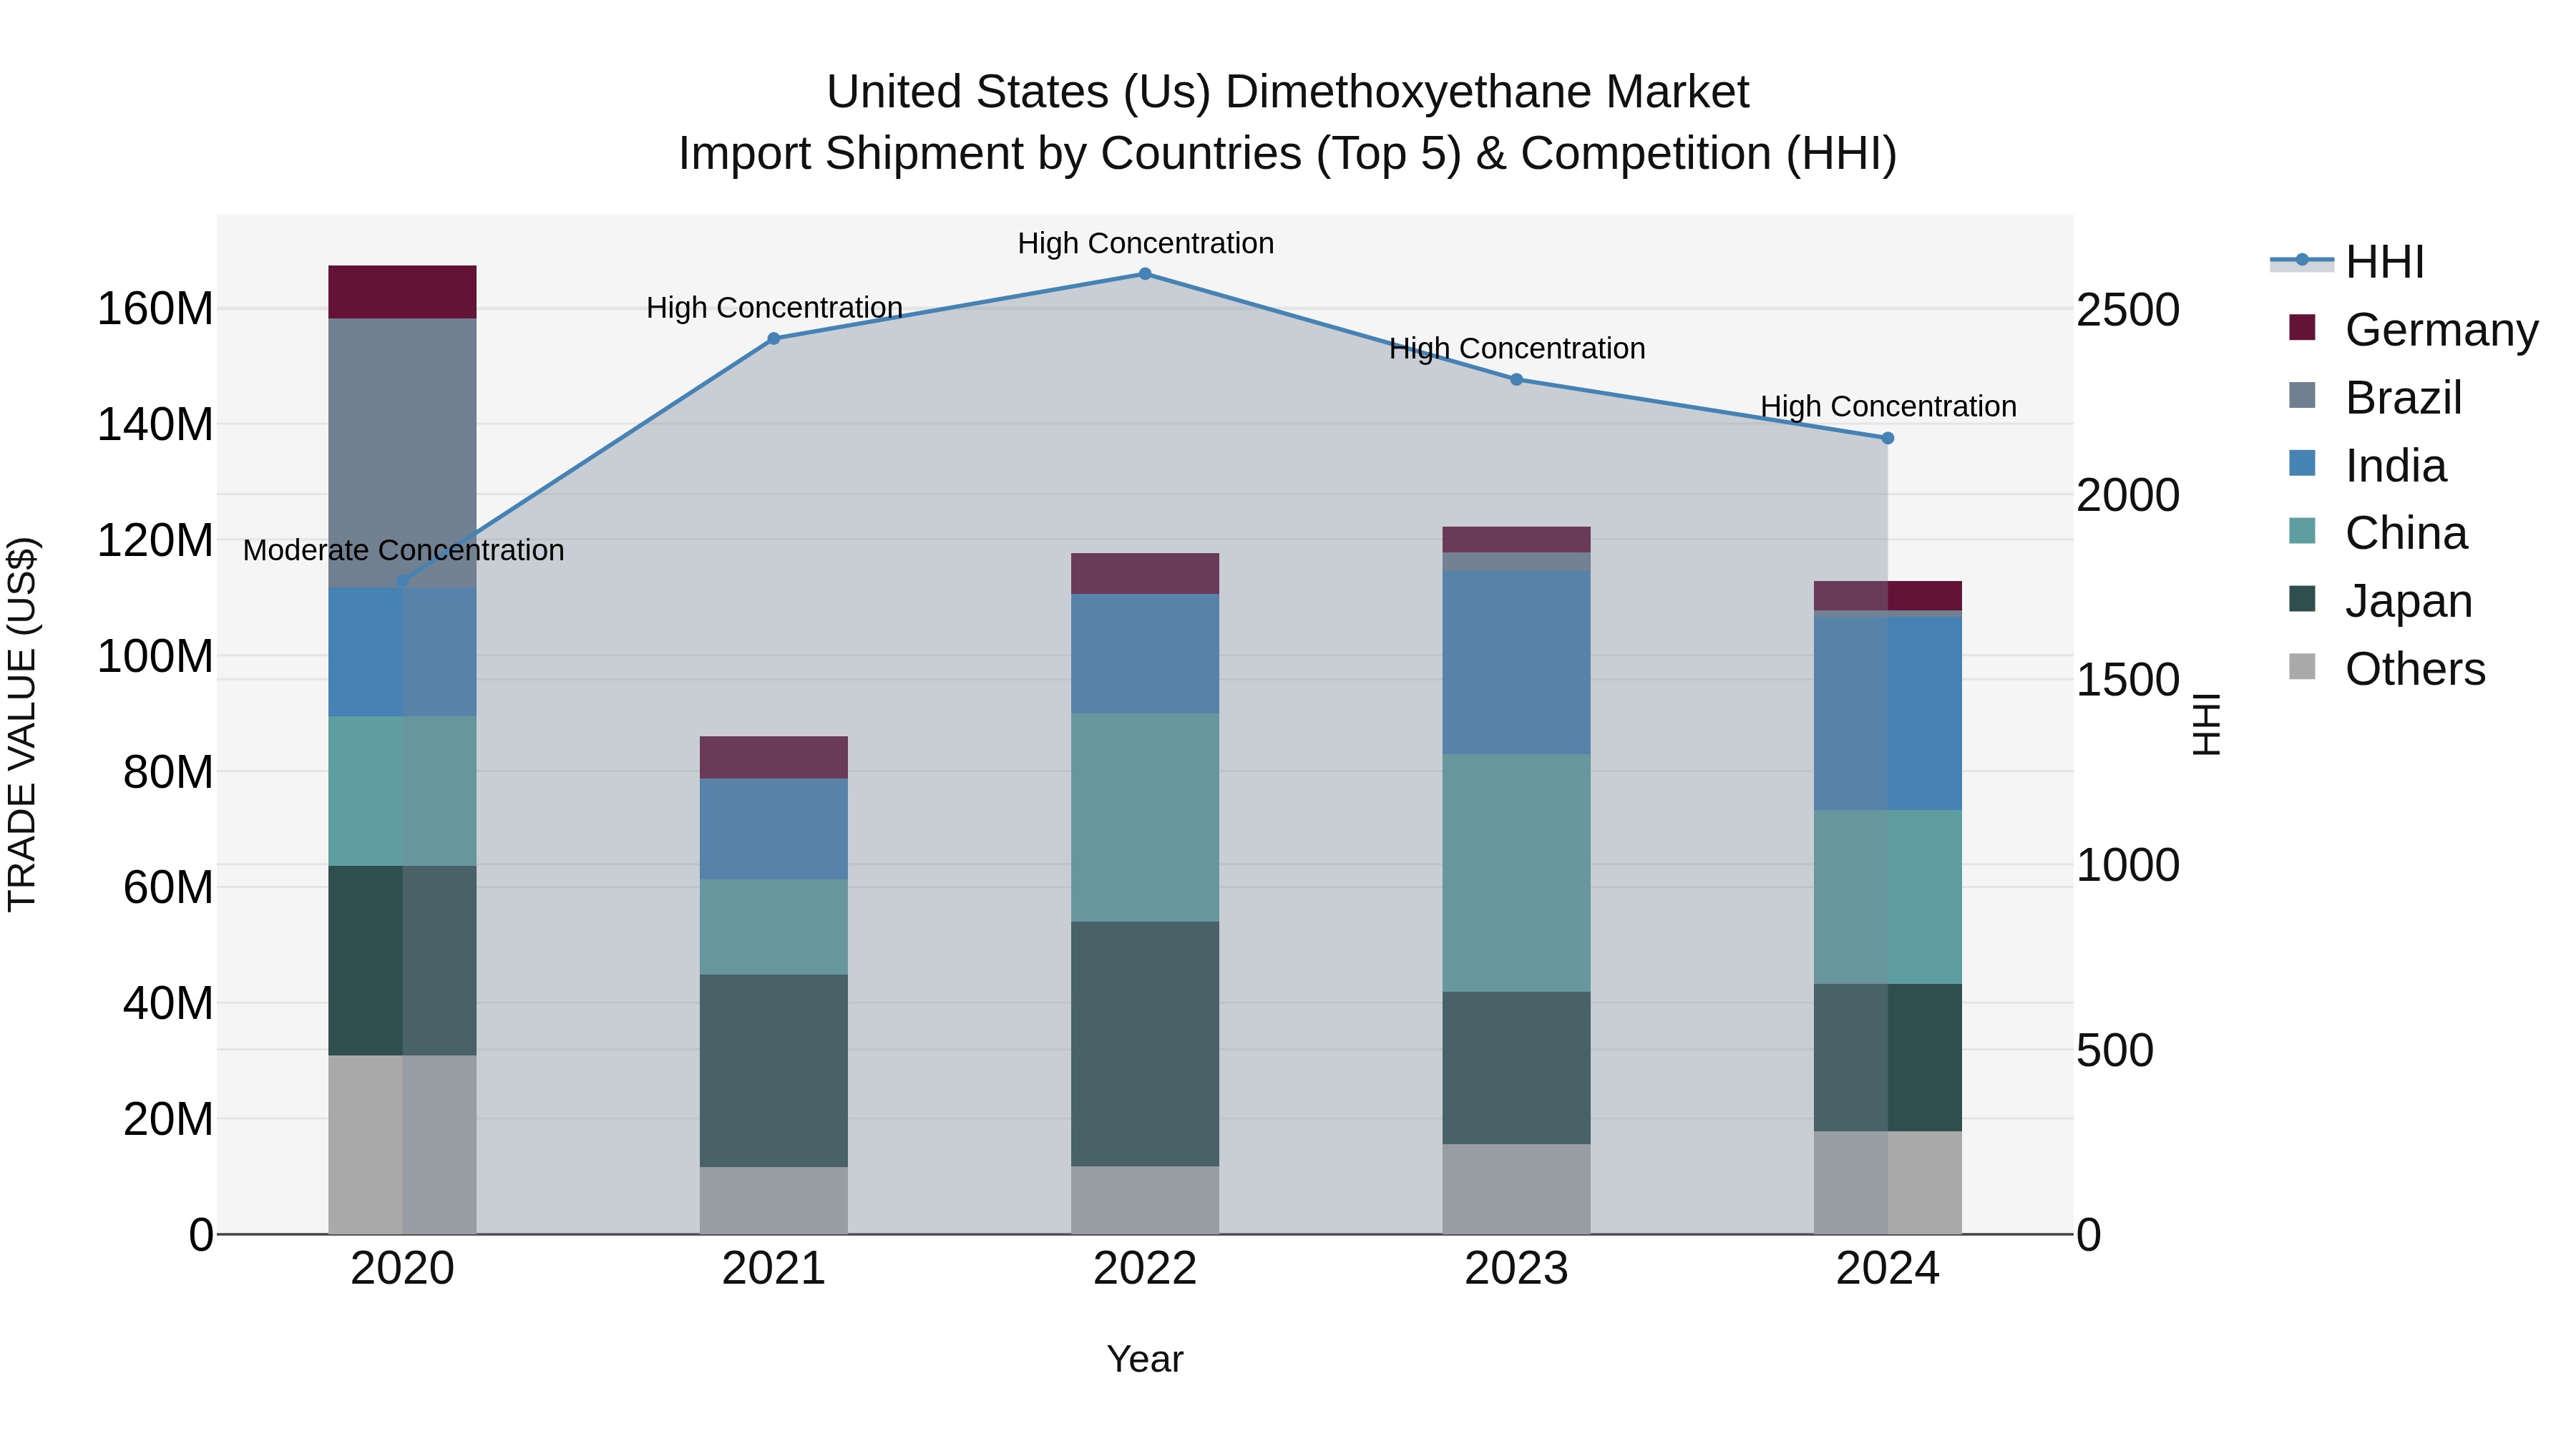Click the rotated 'HHI' right axis title
The width and height of the screenshot is (2576, 1449).
(x=2207, y=725)
